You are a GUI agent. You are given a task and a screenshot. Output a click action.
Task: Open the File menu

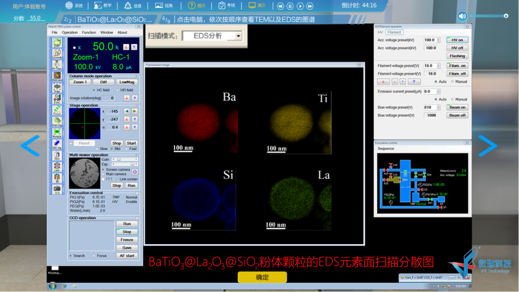(x=55, y=32)
